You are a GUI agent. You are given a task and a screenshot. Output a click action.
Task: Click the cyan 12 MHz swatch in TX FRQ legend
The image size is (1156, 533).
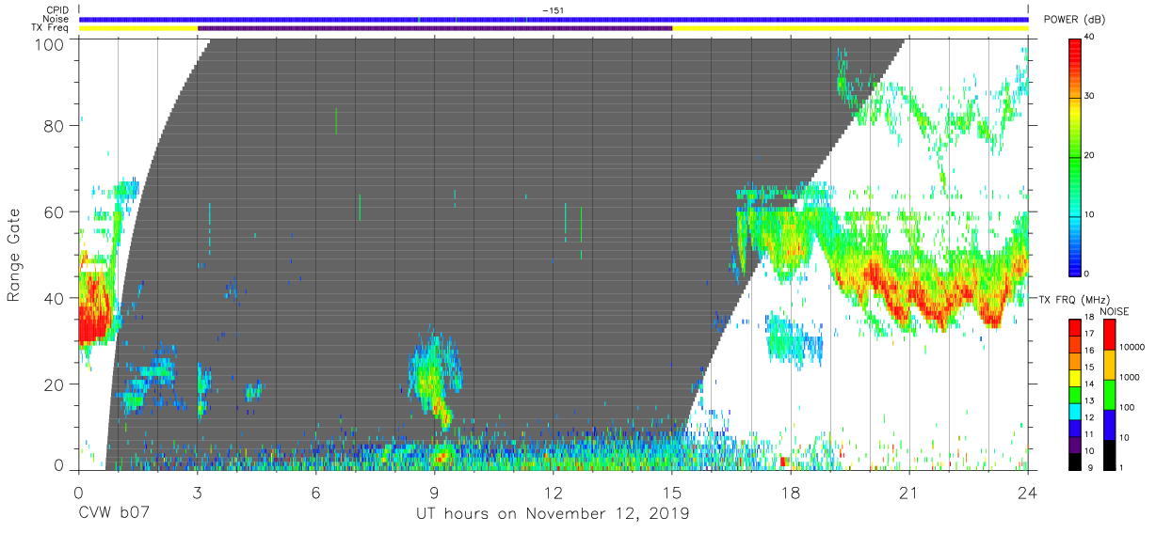click(1075, 412)
